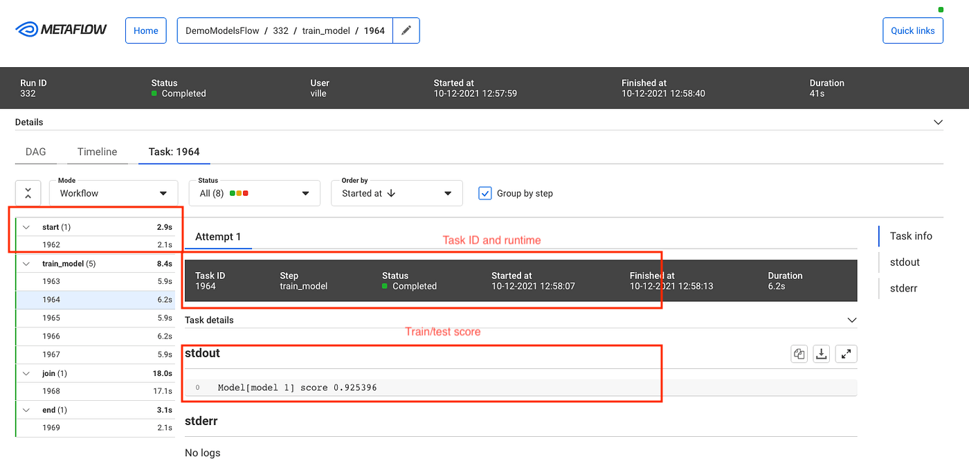The width and height of the screenshot is (969, 468).
Task: Open the Mode dropdown showing Workflow
Action: pyautogui.click(x=113, y=192)
